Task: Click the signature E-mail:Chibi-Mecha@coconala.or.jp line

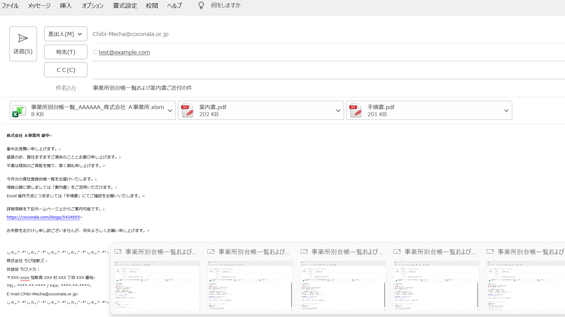Action: 42,294
